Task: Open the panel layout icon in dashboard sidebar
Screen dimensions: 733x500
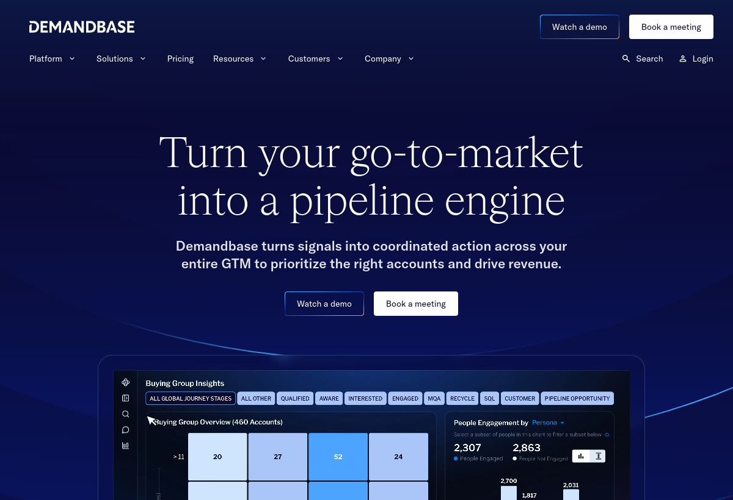Action: (x=126, y=398)
